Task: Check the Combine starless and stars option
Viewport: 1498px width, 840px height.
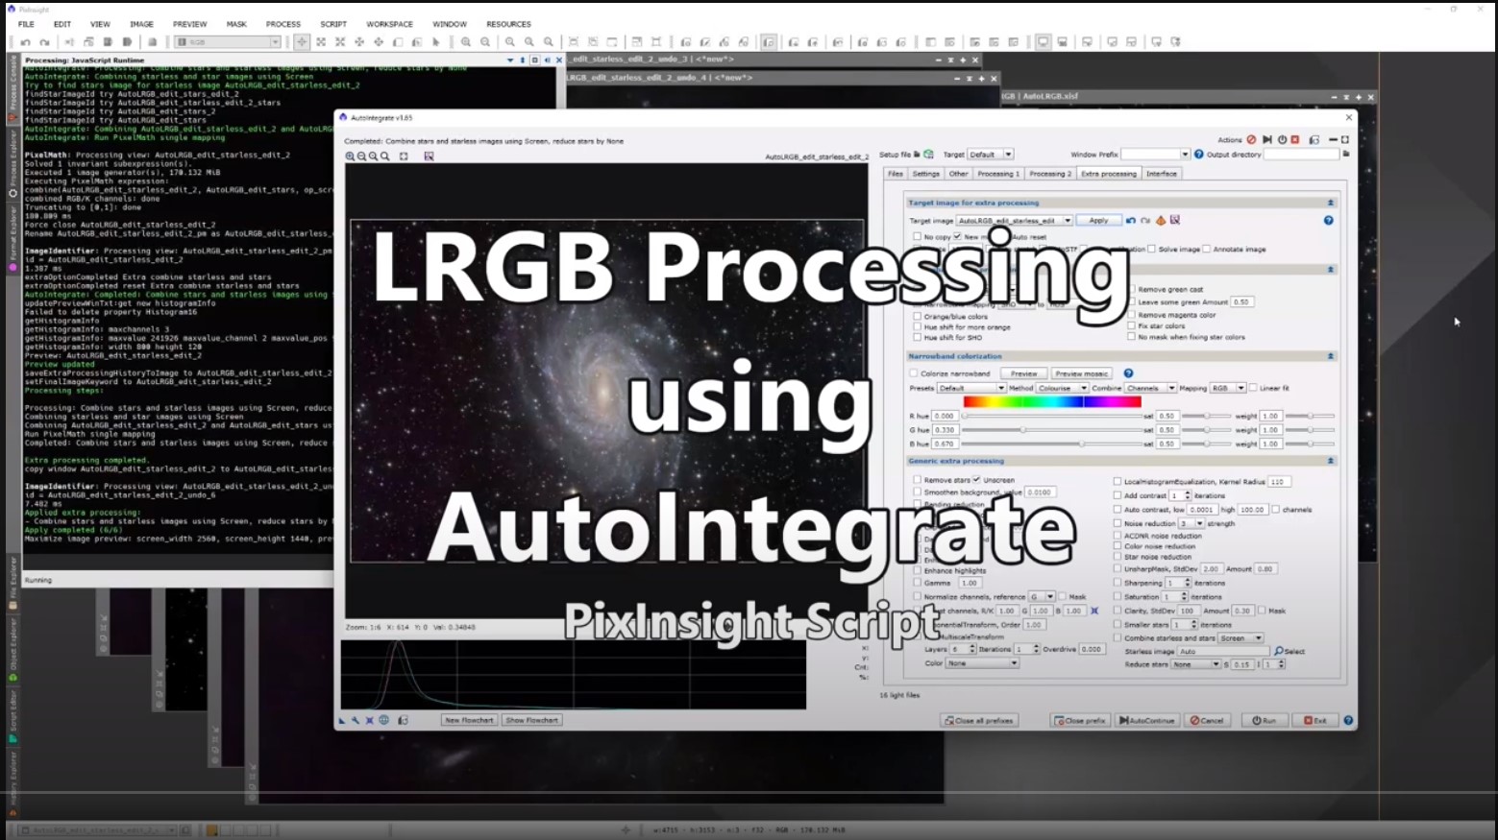Action: click(x=1117, y=637)
